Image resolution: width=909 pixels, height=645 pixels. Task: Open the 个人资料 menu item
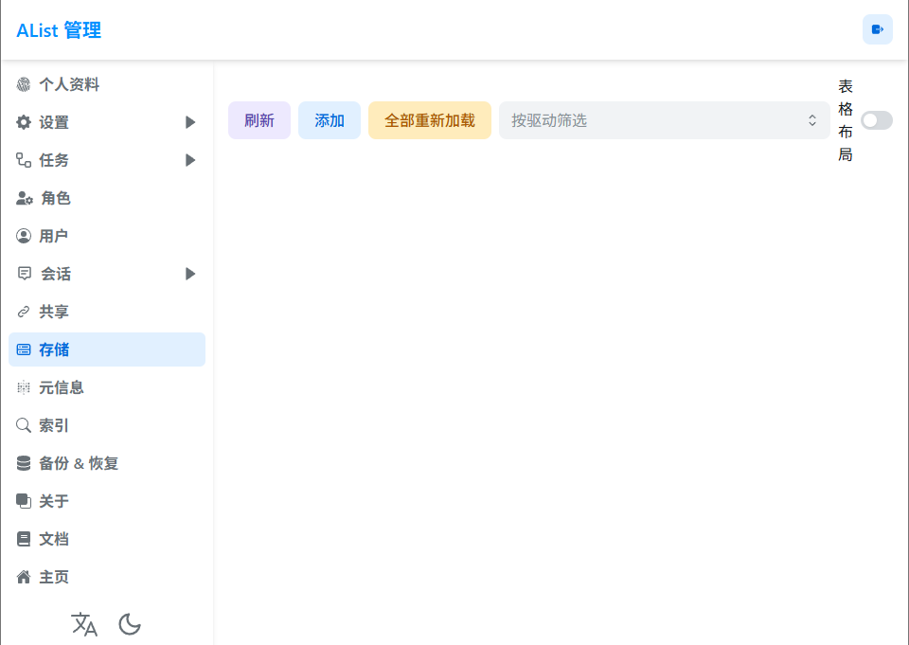[107, 84]
